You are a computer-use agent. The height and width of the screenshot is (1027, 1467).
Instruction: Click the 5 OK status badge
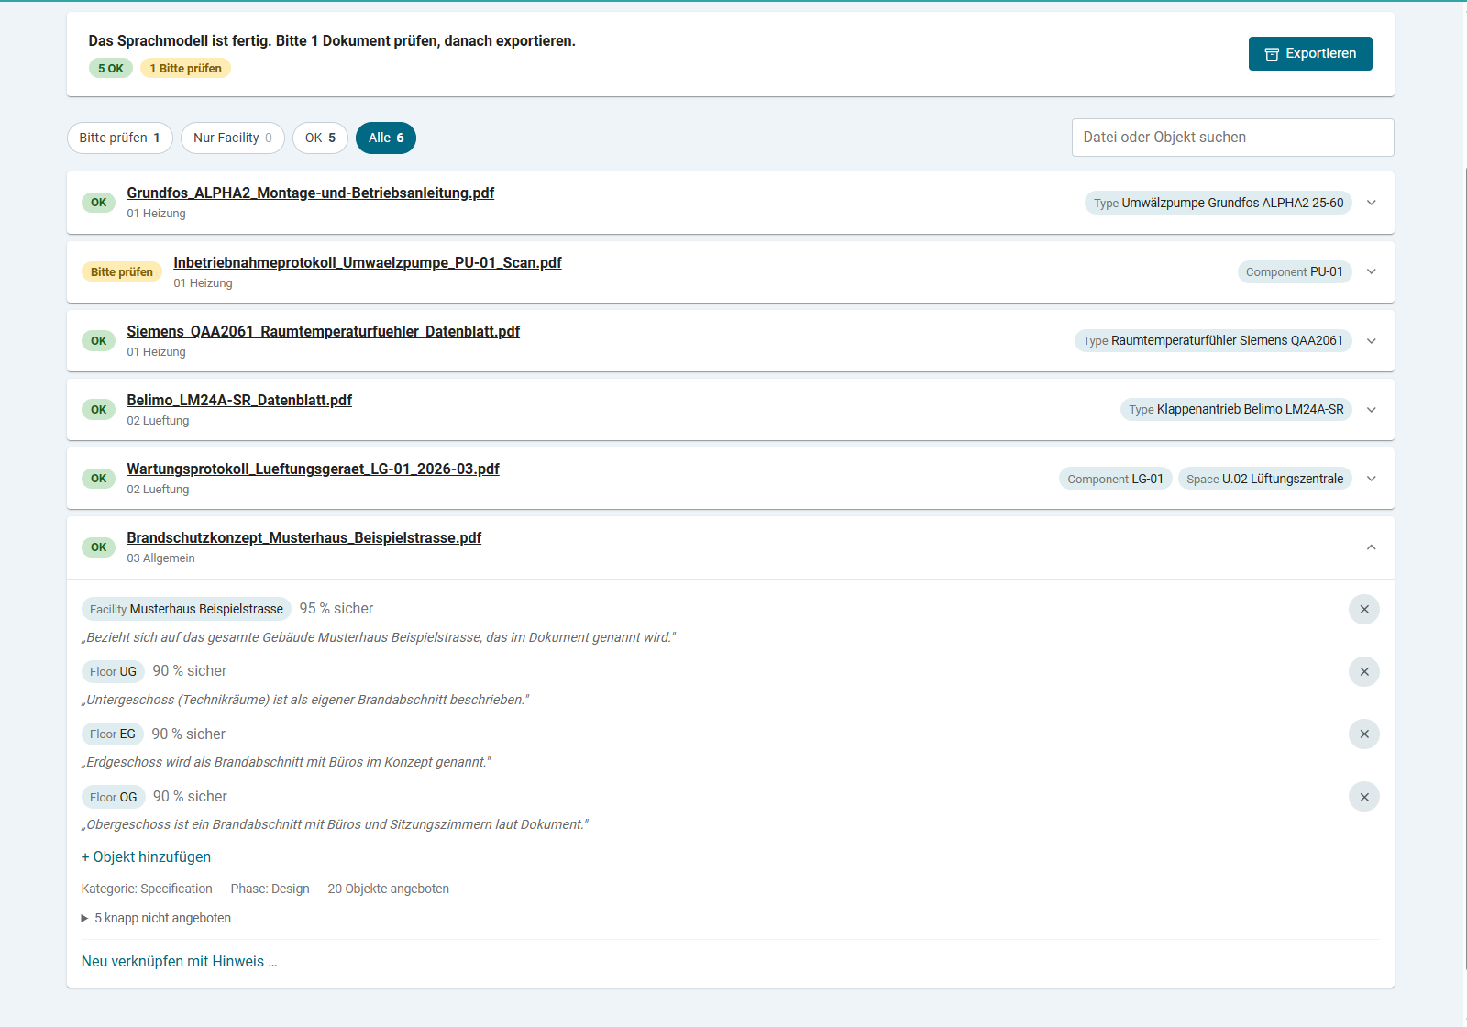coord(111,68)
